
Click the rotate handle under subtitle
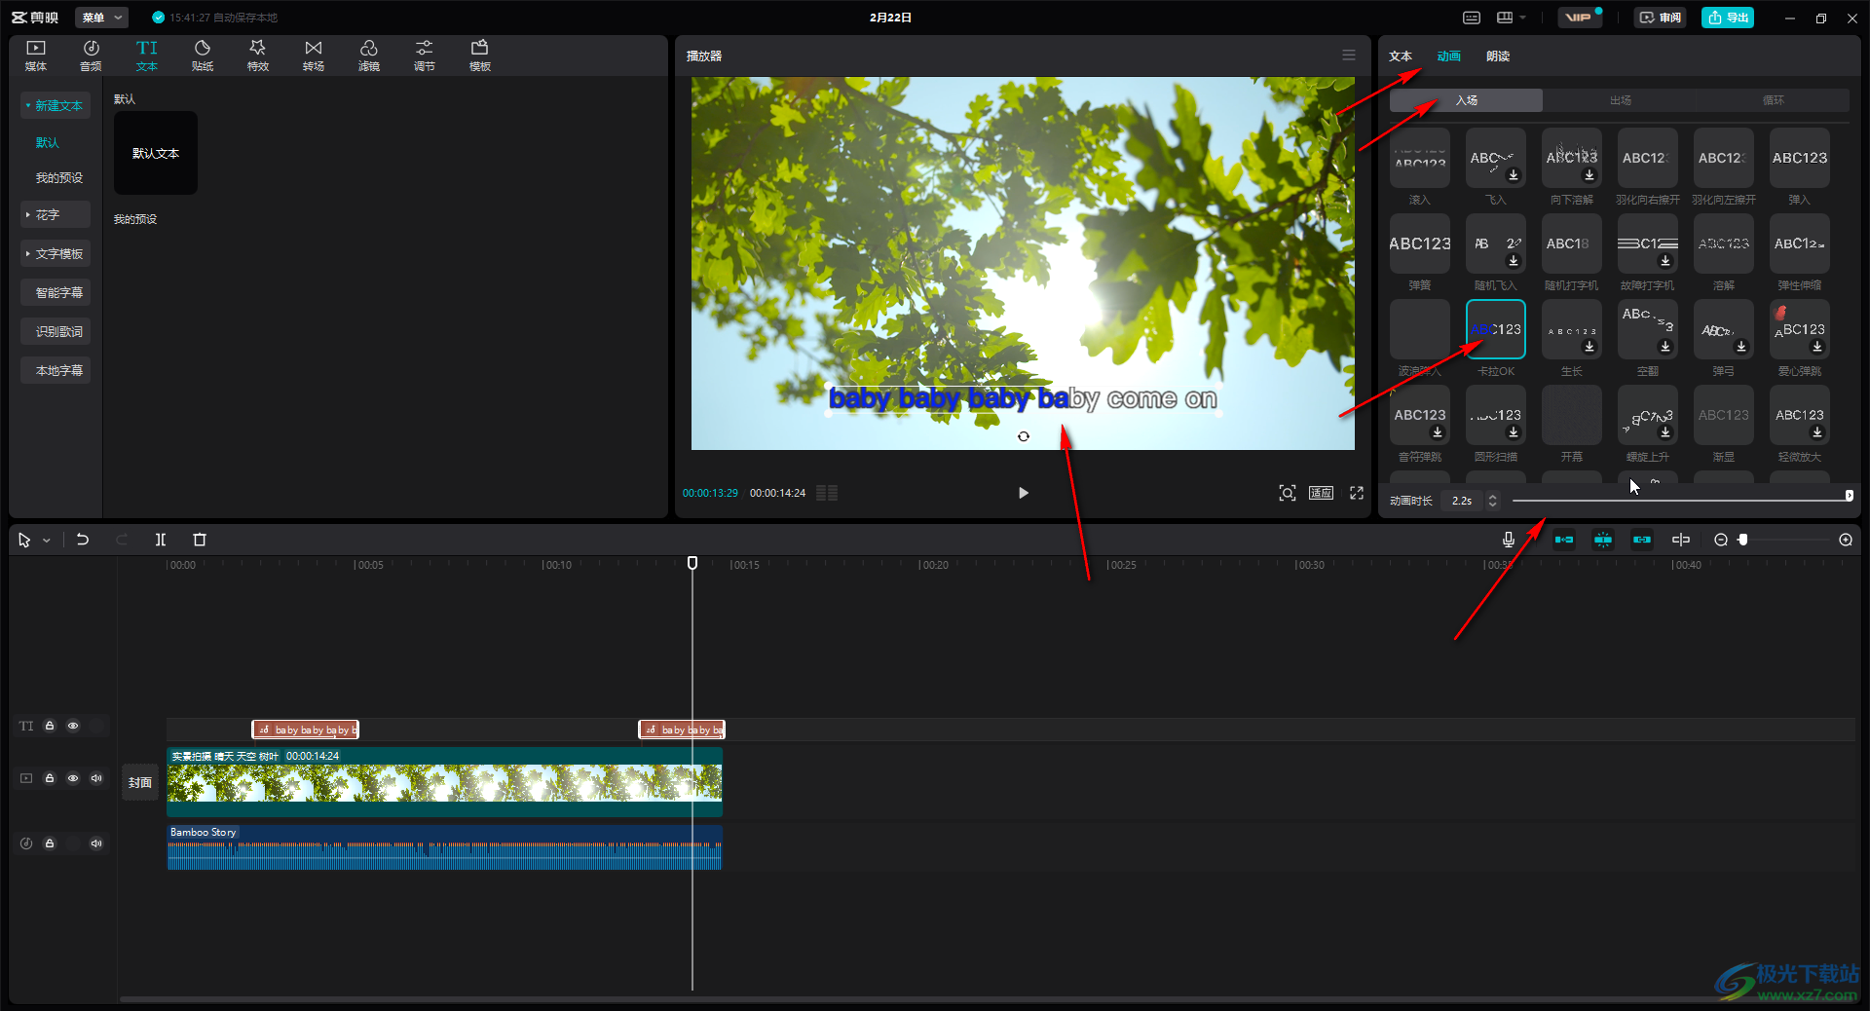[1024, 436]
